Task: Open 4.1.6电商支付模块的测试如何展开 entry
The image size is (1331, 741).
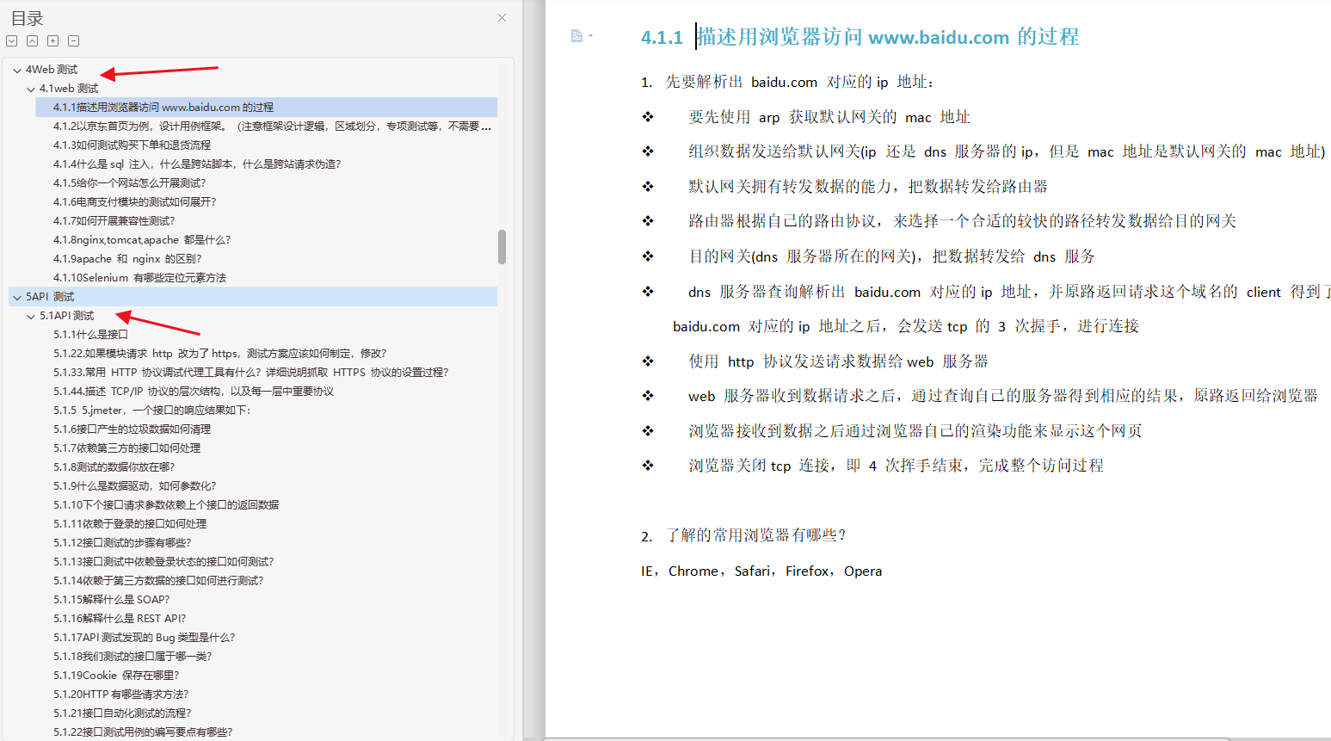Action: (134, 201)
